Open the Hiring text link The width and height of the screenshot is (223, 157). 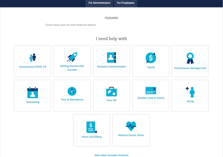190,101
